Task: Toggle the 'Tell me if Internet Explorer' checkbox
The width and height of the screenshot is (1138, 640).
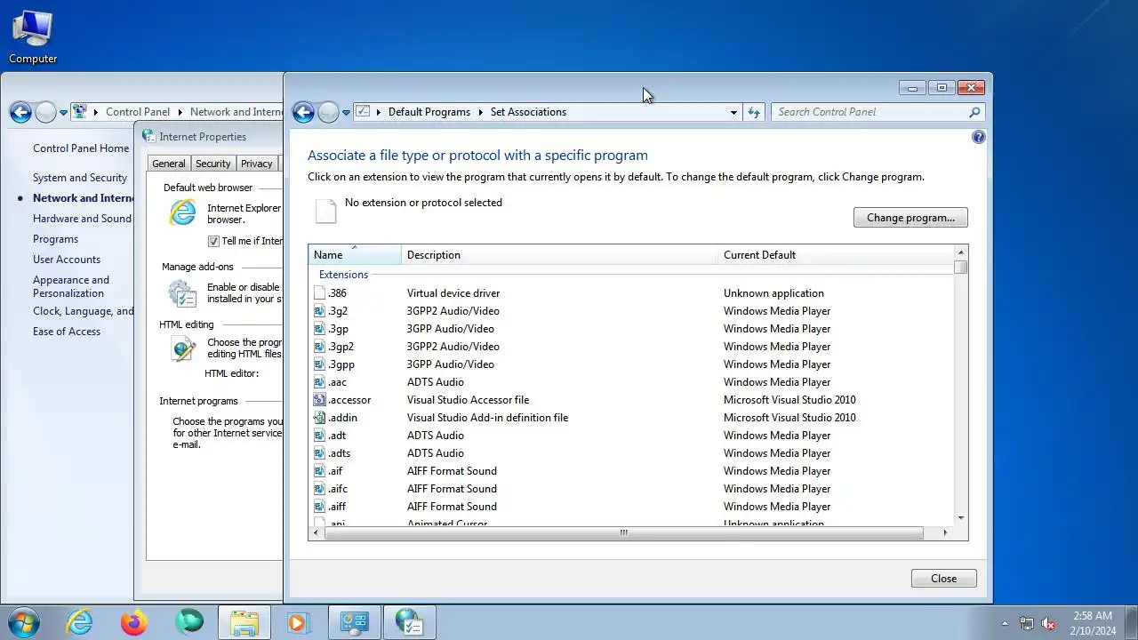Action: tap(213, 241)
